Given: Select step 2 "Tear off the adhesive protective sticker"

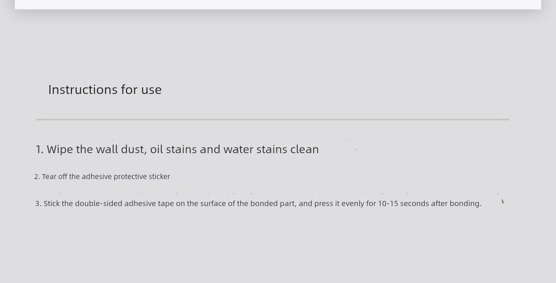Looking at the screenshot, I should coord(102,177).
